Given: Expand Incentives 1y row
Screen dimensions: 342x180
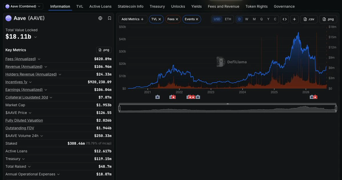Looking at the screenshot, I should coord(30,82).
